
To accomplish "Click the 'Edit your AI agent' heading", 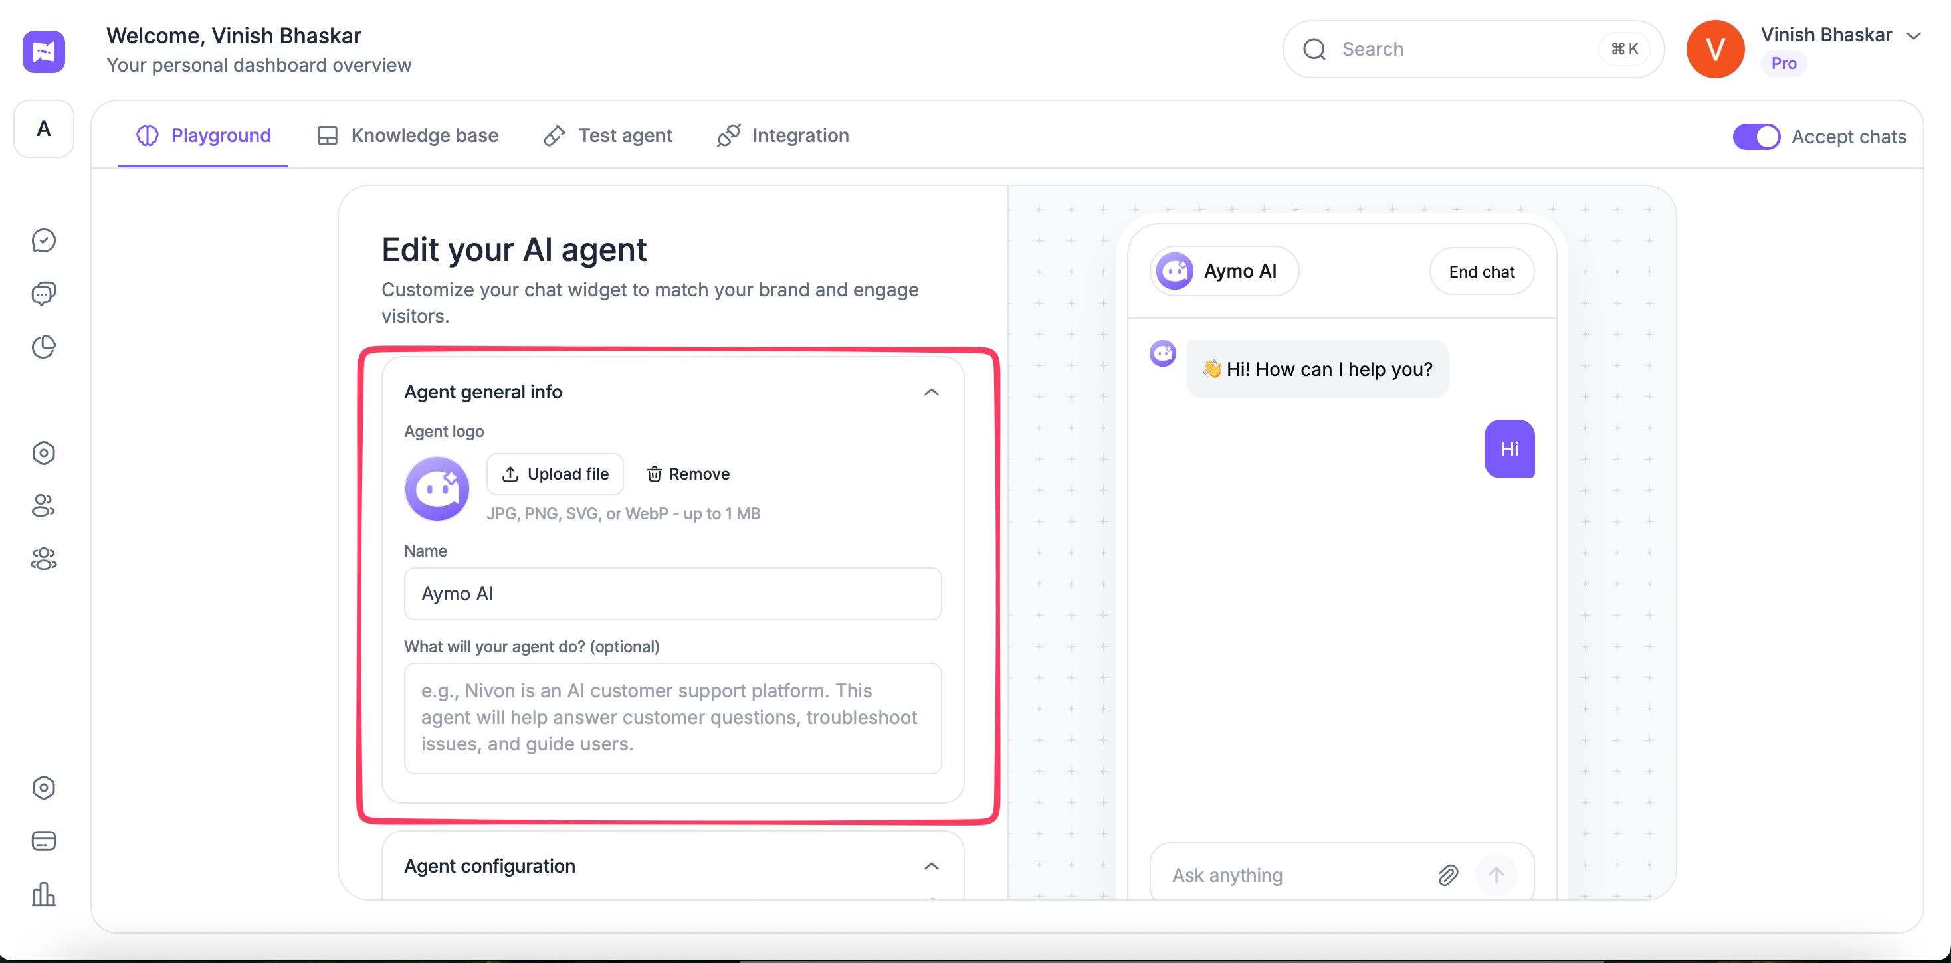I will [514, 250].
